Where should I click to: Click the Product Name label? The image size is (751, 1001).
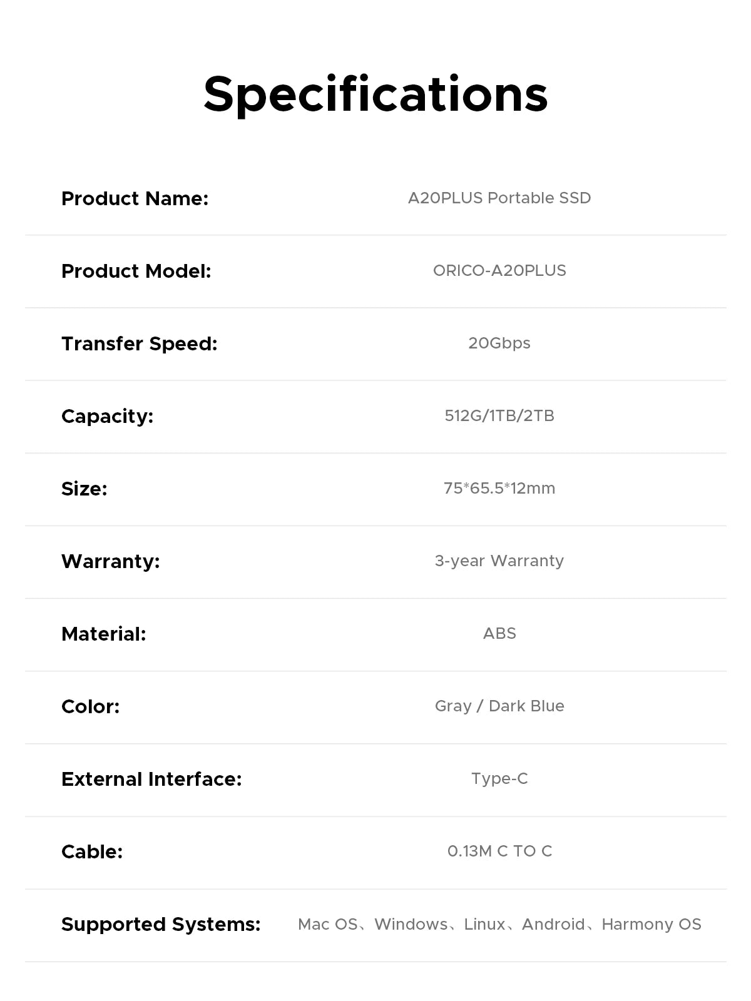tap(135, 198)
